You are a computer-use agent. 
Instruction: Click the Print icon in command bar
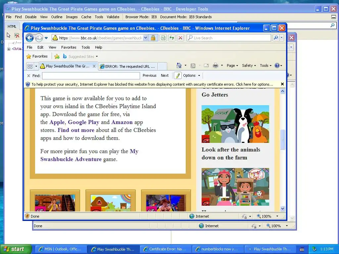pyautogui.click(x=216, y=65)
